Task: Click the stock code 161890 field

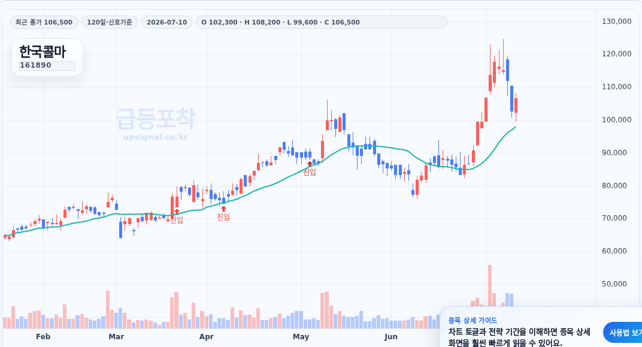Action: [x=47, y=65]
